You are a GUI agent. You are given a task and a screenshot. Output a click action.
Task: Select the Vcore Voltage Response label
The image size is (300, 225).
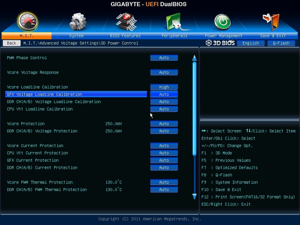point(33,72)
